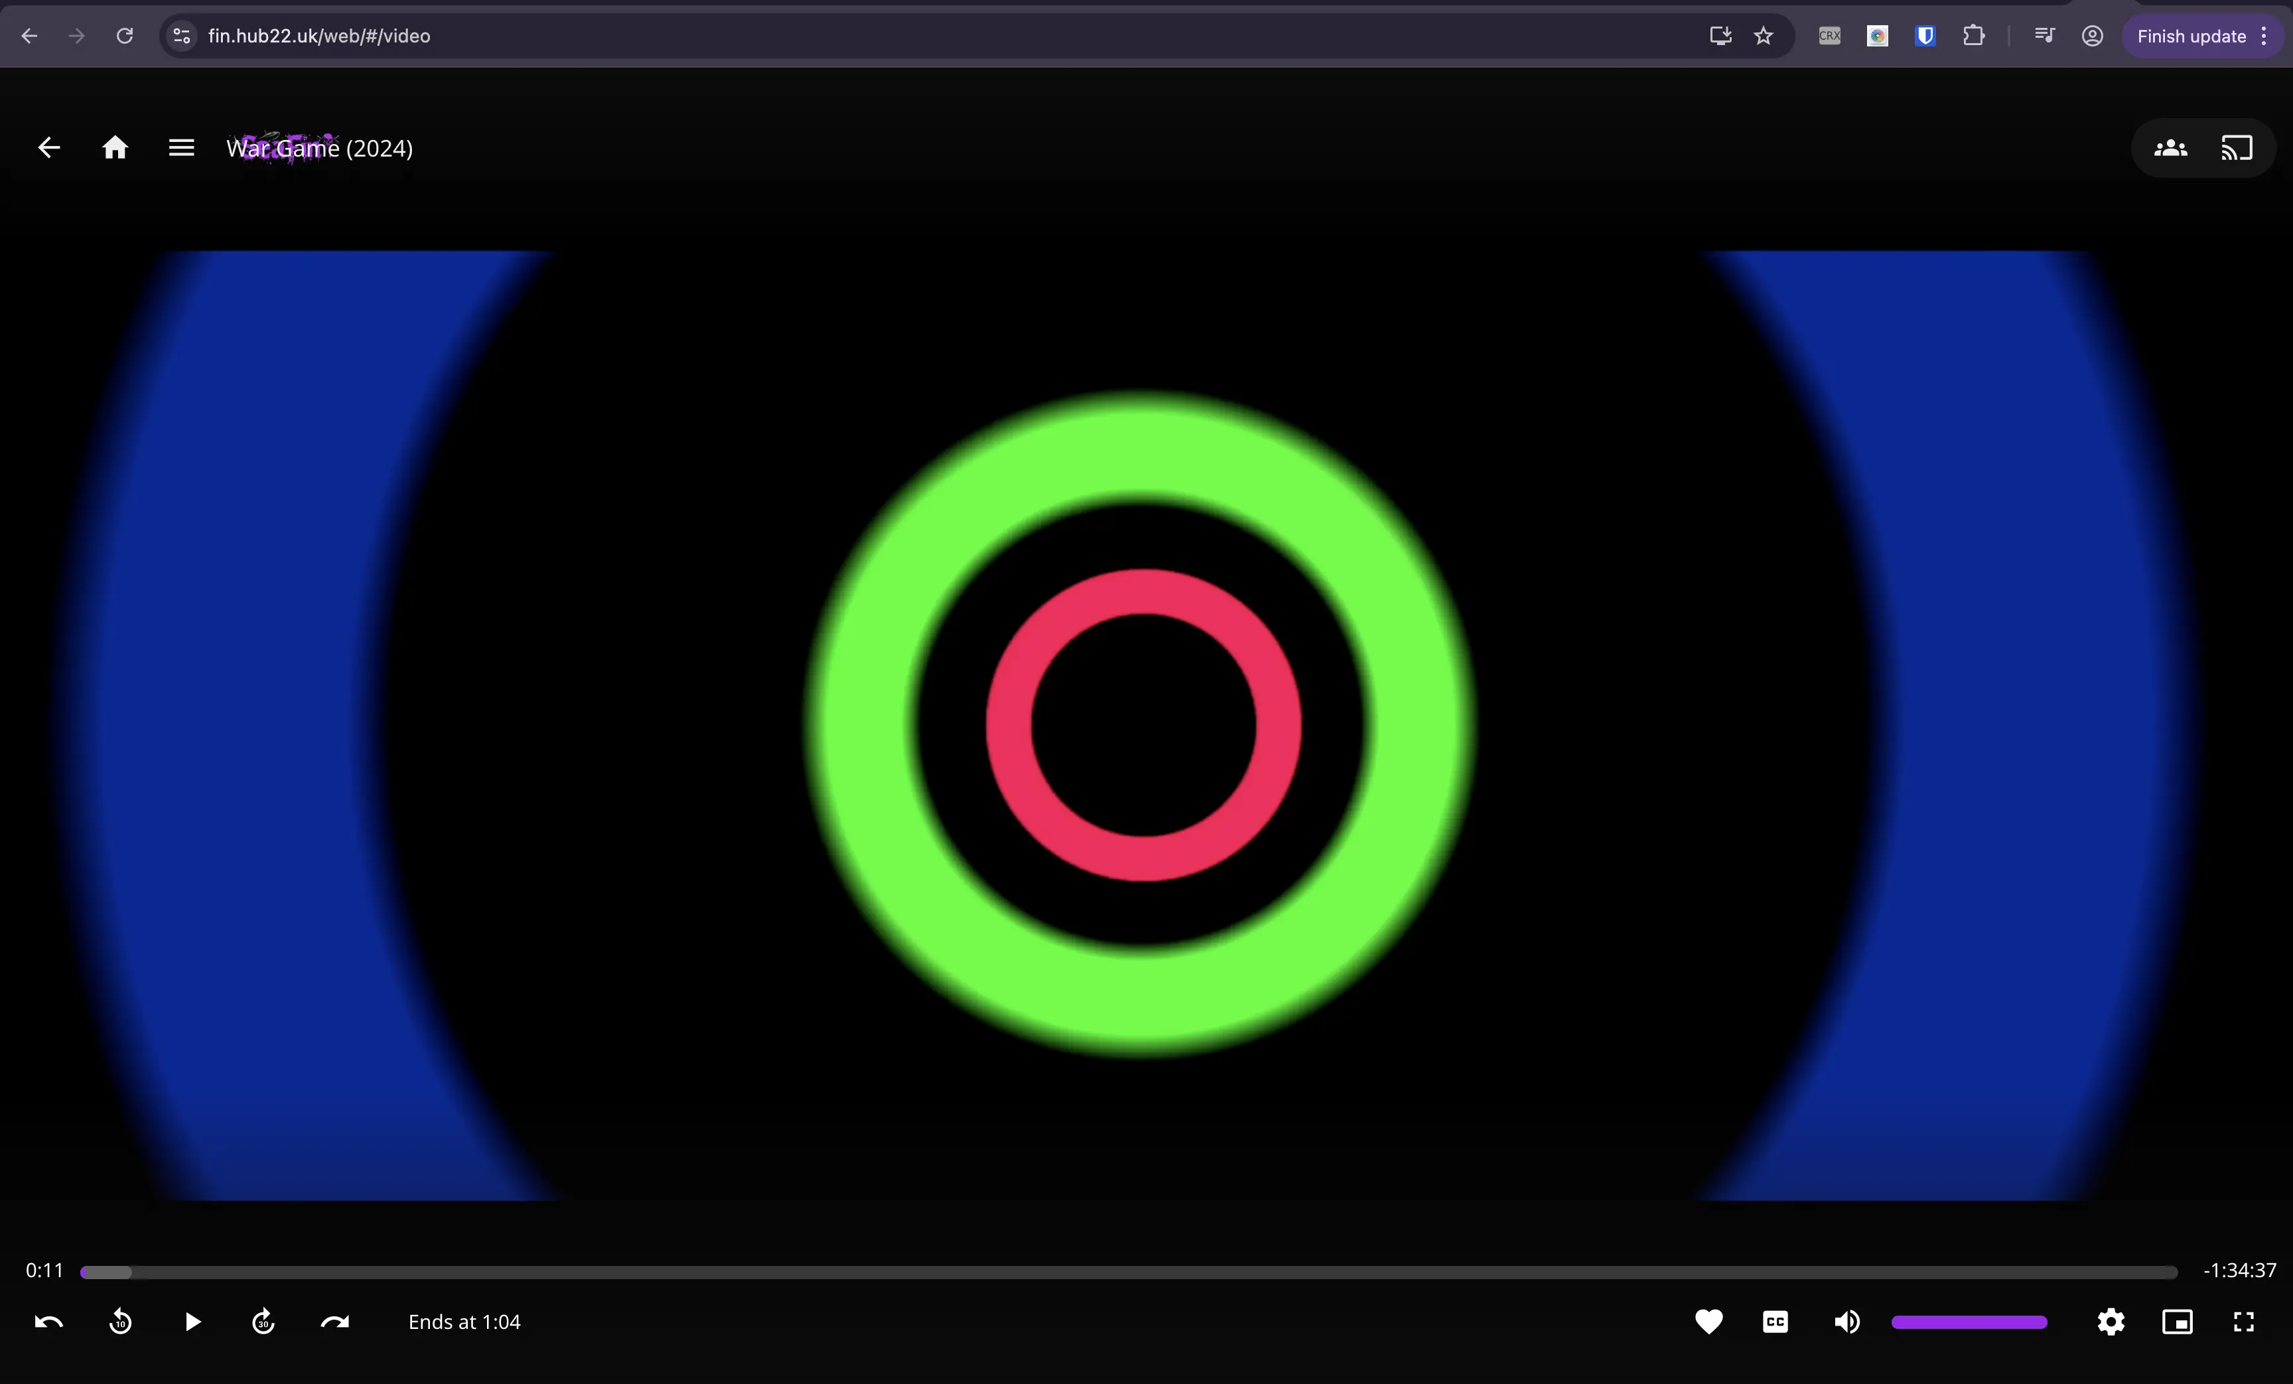2293x1384 pixels.
Task: Skip forward 30 seconds
Action: [263, 1322]
